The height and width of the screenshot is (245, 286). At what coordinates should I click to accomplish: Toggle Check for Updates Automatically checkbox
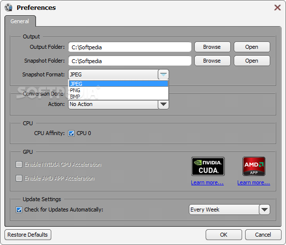click(19, 210)
